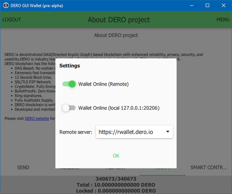The height and width of the screenshot is (194, 232).
Task: Click the DERO logo icon in title bar
Action: point(6,5)
